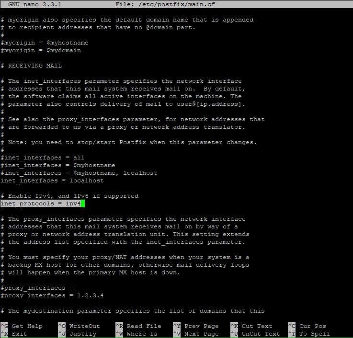This screenshot has width=353, height=338.
Task: Click the ^O WriteOut shortcut
Action: pos(79,326)
